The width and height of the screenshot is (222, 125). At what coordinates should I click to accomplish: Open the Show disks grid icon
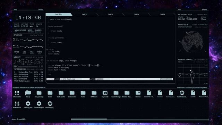tap(17, 93)
